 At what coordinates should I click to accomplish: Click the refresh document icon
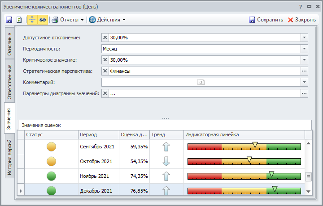[x=19, y=20]
